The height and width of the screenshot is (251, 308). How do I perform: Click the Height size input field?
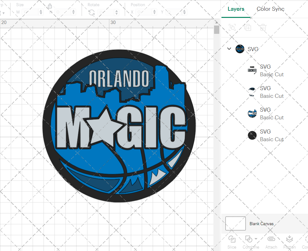[x=63, y=12]
